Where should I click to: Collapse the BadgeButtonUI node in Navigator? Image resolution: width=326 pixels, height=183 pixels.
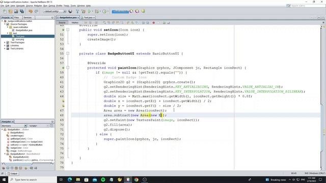pos(5,154)
